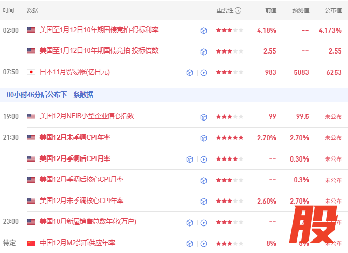Open cube icon for 中国12月M2货币供应年率

[190, 244]
